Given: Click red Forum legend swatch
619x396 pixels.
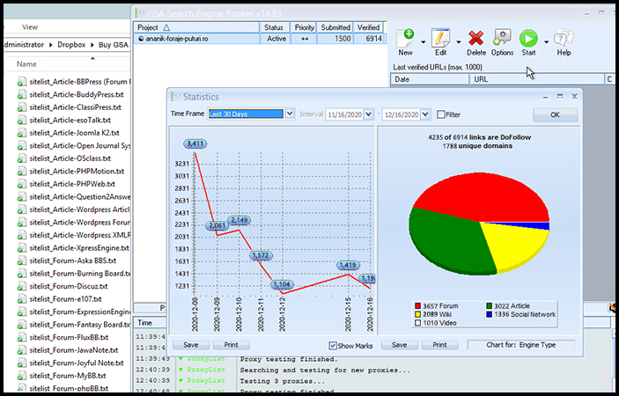Looking at the screenshot, I should tap(417, 306).
